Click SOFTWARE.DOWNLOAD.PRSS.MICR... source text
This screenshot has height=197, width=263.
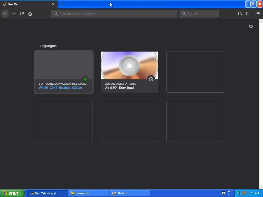point(63,84)
